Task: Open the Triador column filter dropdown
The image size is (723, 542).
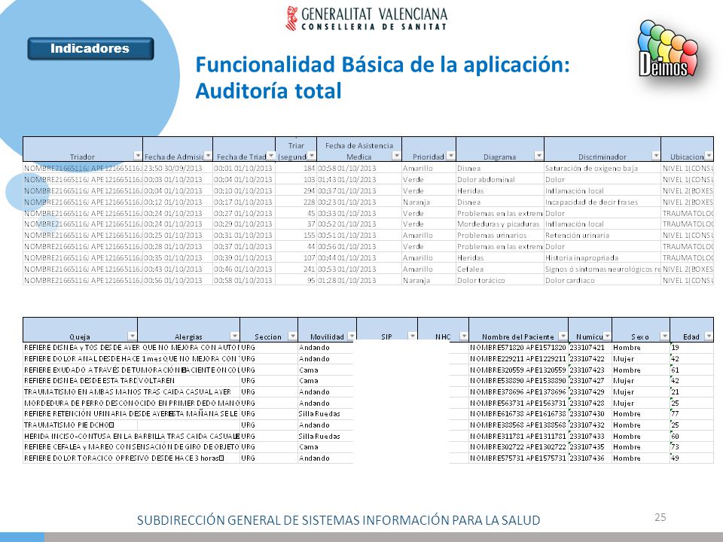Action: 137,155
